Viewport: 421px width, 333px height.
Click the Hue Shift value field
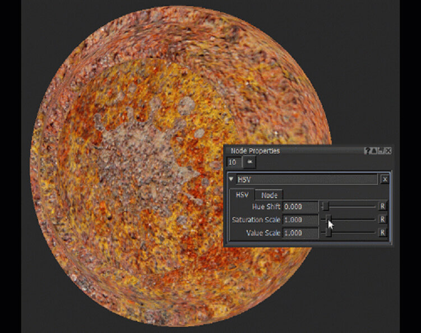tap(300, 207)
